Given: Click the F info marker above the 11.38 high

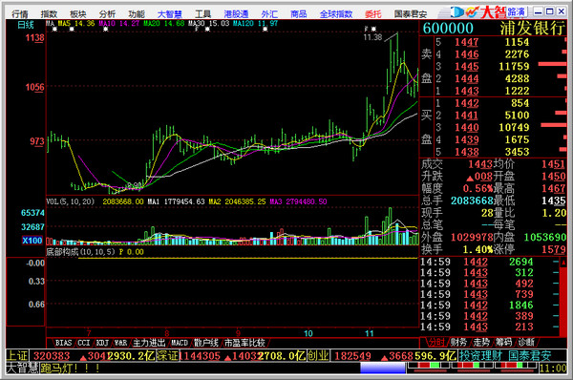Looking at the screenshot, I should pyautogui.click(x=366, y=29).
